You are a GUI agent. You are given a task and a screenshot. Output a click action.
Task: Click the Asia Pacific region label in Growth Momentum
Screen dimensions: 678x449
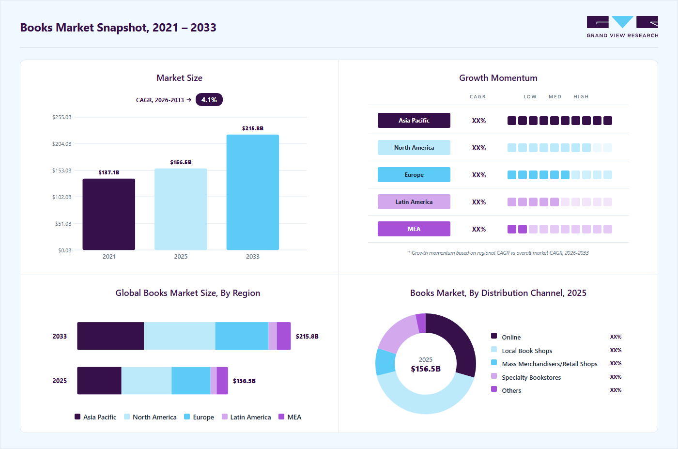[414, 121]
